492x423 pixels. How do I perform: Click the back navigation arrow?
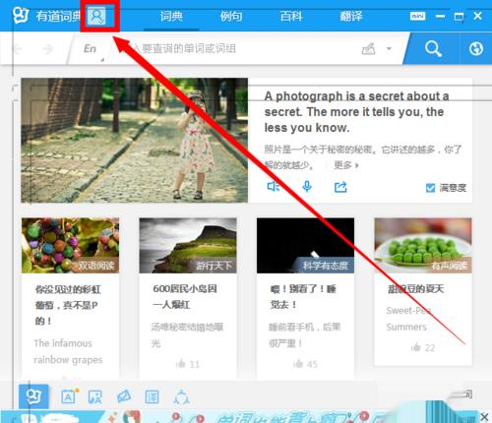(17, 49)
